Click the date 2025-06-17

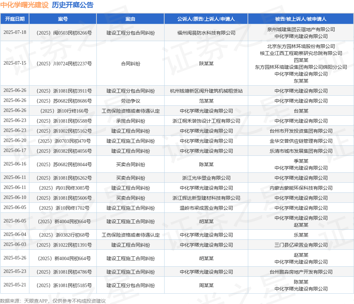click(x=15, y=150)
